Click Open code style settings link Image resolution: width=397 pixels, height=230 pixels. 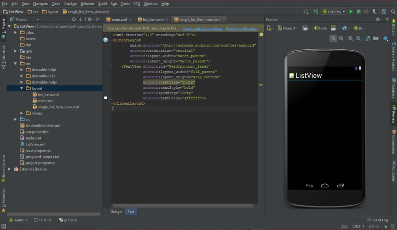(x=203, y=28)
